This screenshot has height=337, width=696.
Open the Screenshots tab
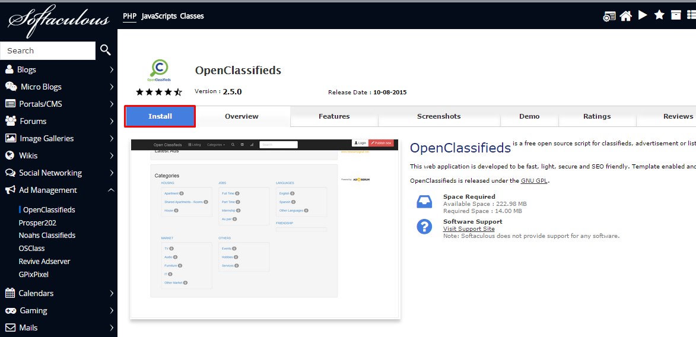click(439, 116)
